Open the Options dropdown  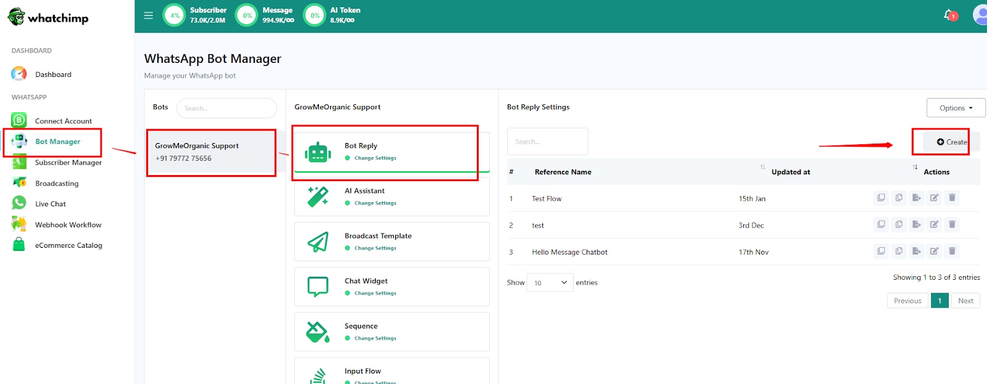coord(956,108)
